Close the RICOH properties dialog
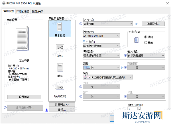The image size is (171, 124). 168,3
